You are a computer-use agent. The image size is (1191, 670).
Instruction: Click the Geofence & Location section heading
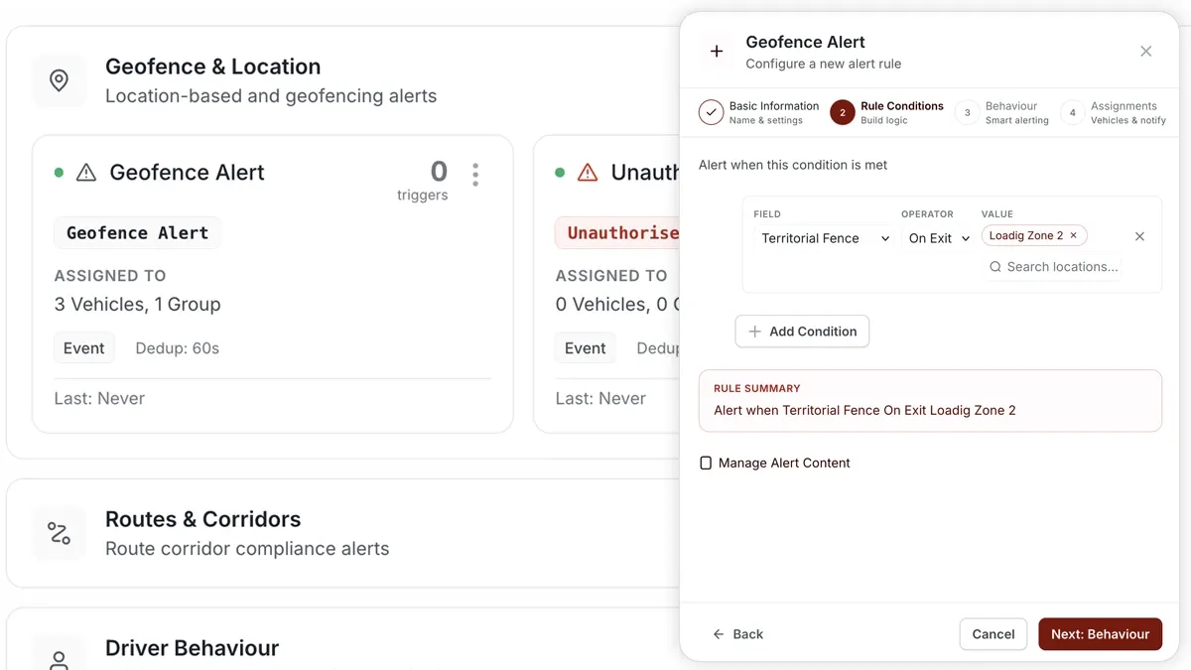tap(213, 67)
